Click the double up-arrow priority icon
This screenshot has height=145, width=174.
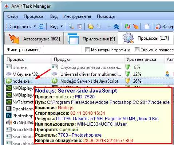pyautogui.click(x=116, y=27)
